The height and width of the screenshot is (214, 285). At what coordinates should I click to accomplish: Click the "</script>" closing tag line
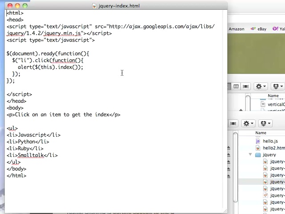point(19,94)
